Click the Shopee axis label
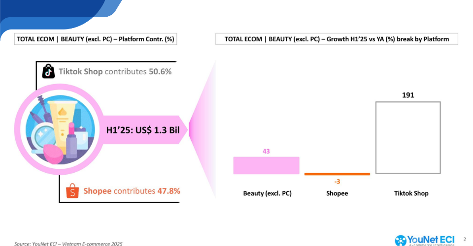 337,193
